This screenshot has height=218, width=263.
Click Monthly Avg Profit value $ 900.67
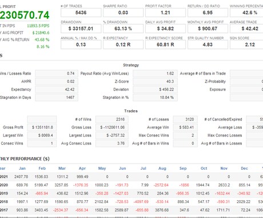coord(208,29)
